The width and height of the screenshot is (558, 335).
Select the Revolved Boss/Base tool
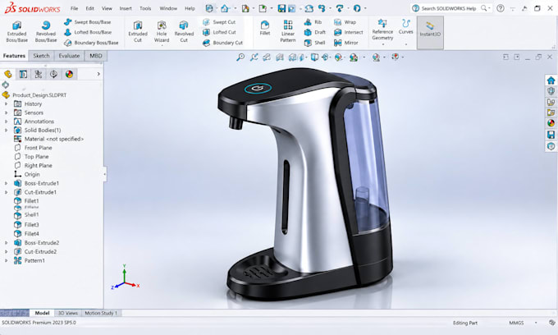[x=46, y=31]
